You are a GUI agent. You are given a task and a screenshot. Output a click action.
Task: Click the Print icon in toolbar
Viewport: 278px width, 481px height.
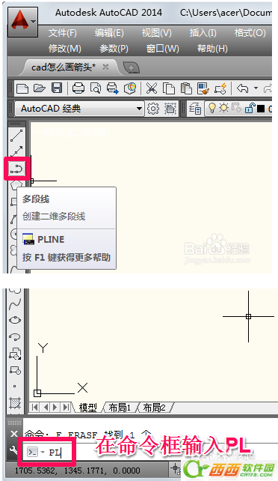coord(78,88)
